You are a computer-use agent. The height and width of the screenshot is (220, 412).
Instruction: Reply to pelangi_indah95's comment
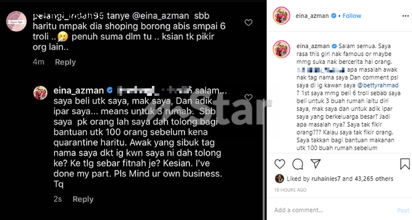[65, 62]
